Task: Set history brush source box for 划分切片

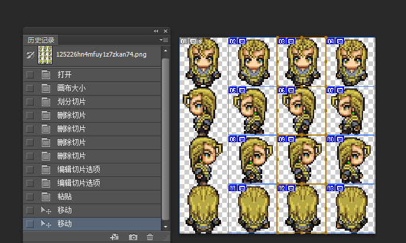Action: click(x=30, y=102)
